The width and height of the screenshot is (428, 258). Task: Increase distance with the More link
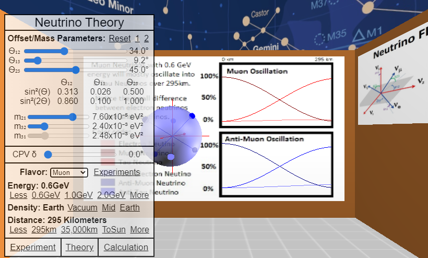140,230
